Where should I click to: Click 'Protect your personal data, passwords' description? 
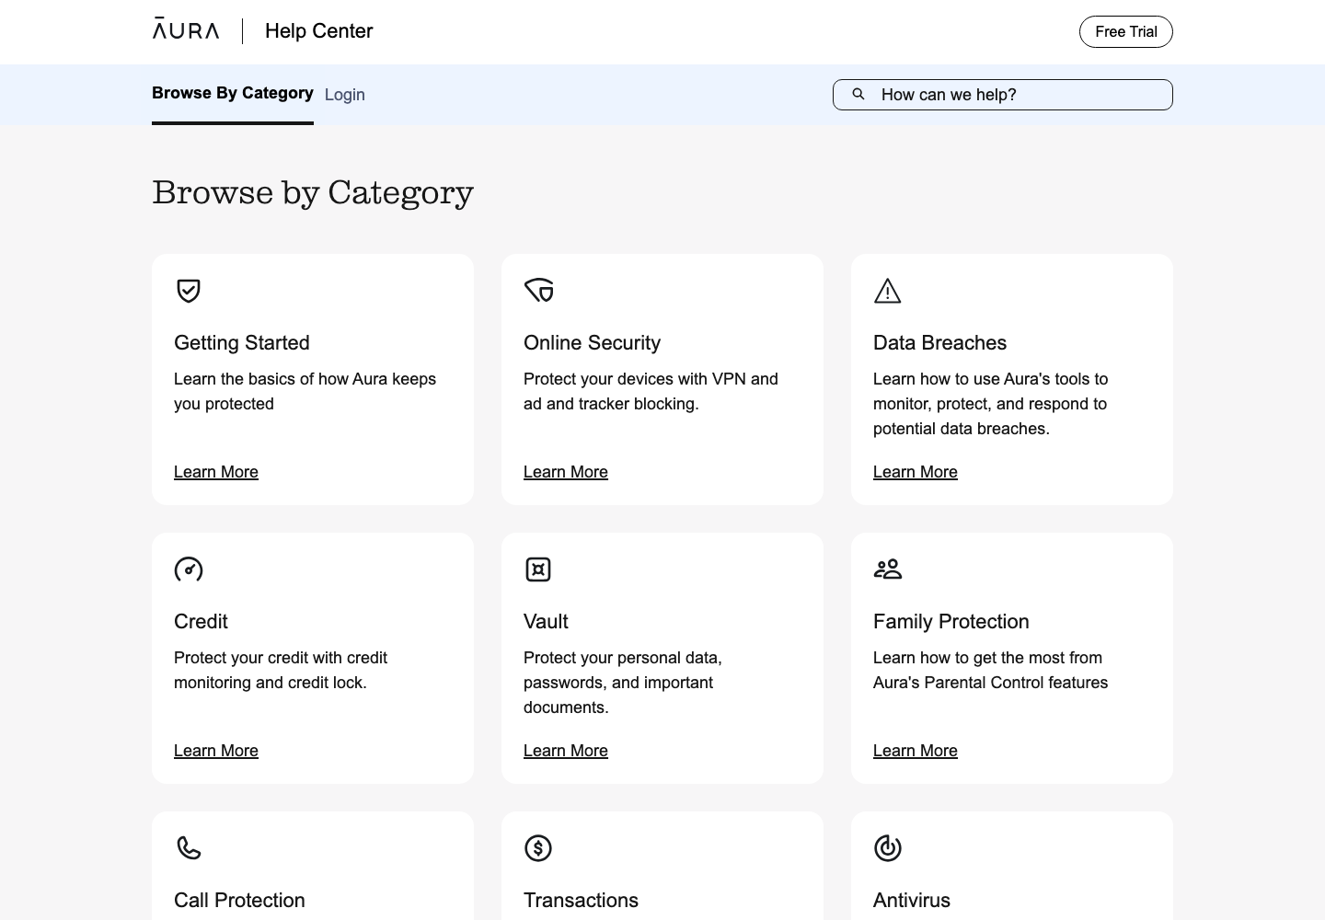[623, 683]
